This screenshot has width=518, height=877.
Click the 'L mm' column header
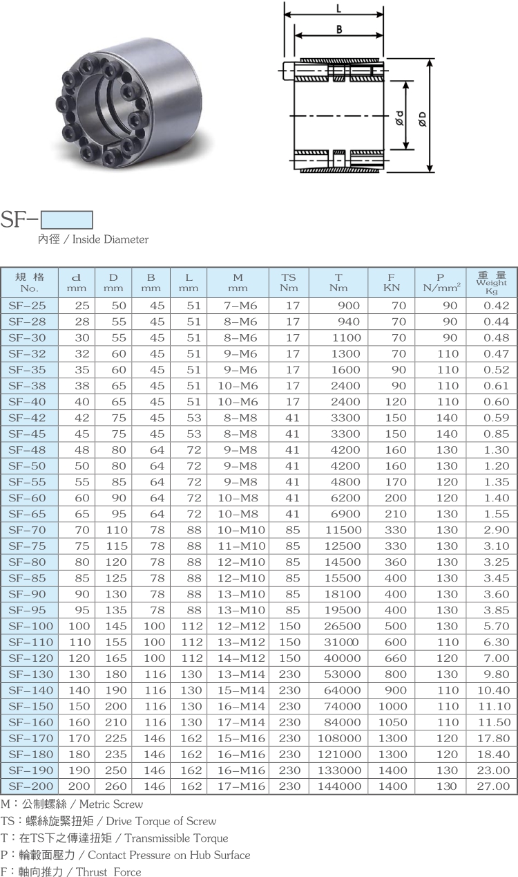pyautogui.click(x=188, y=282)
